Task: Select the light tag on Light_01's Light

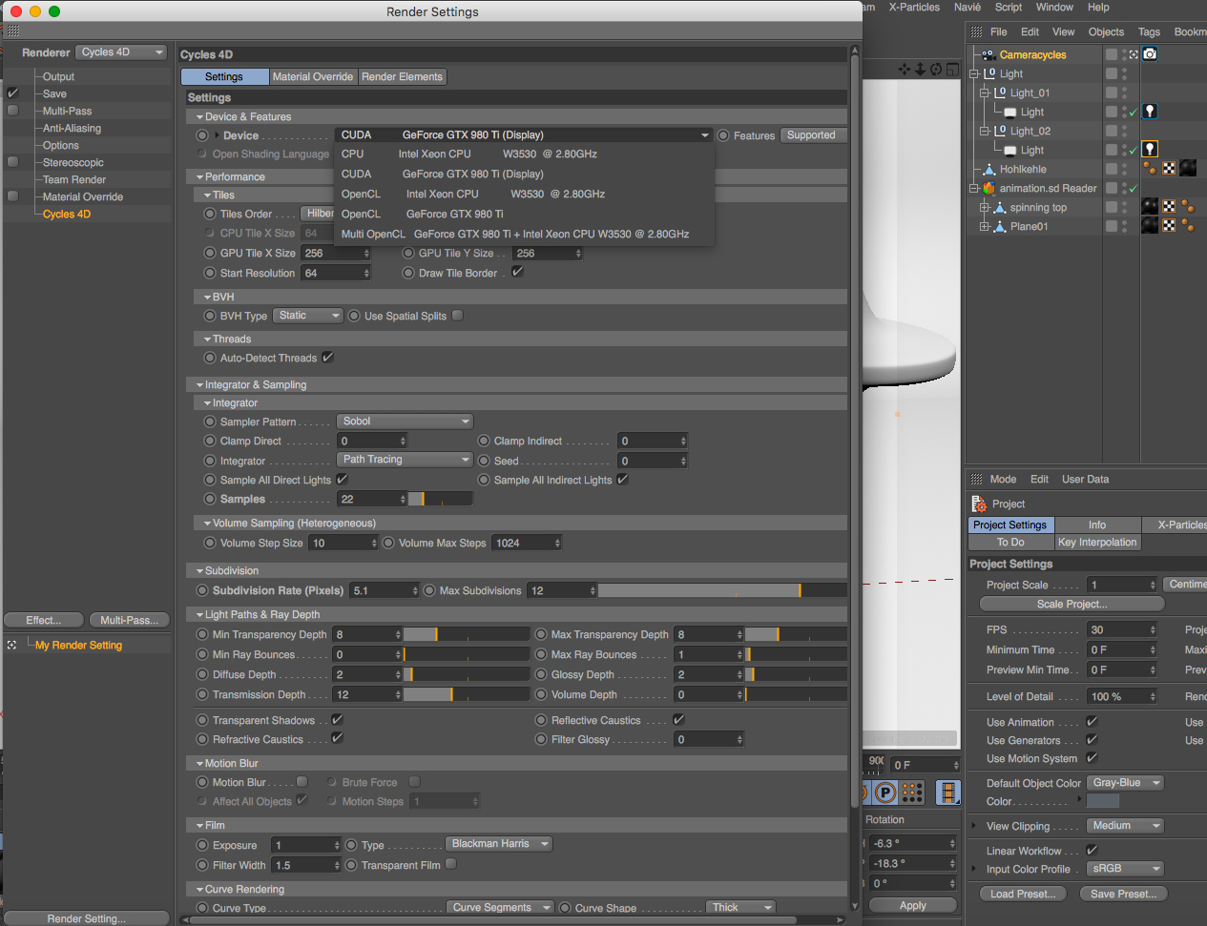Action: (x=1150, y=112)
